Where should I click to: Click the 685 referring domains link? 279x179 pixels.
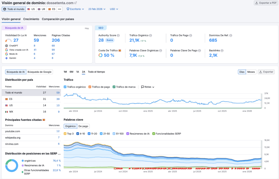pos(213,40)
